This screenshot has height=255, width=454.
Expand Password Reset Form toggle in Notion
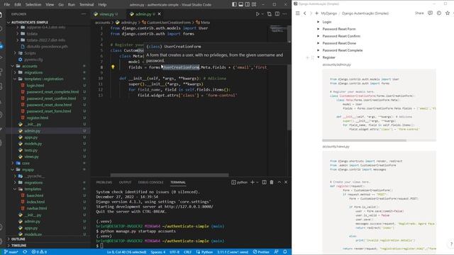(319, 29)
